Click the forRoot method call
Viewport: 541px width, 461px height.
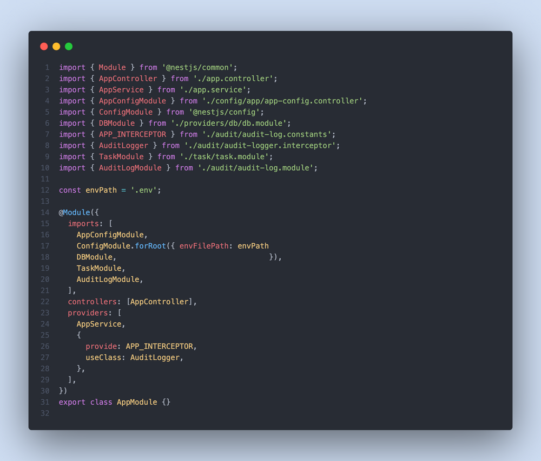[150, 246]
